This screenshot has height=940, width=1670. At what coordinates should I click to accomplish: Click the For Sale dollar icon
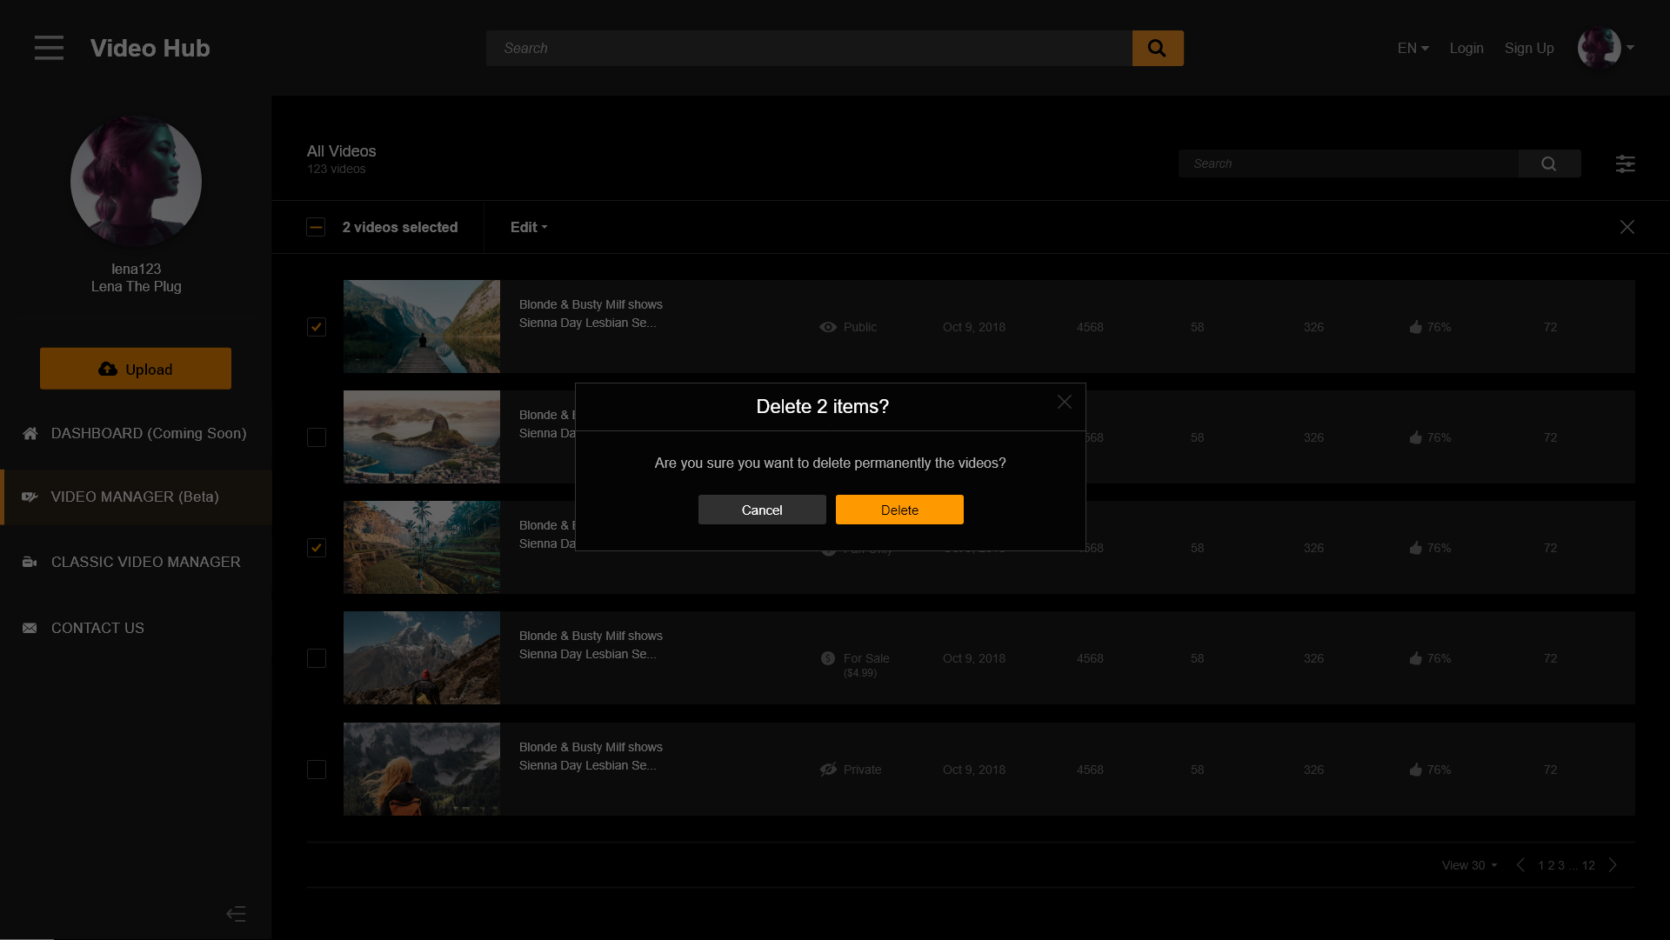coord(828,658)
